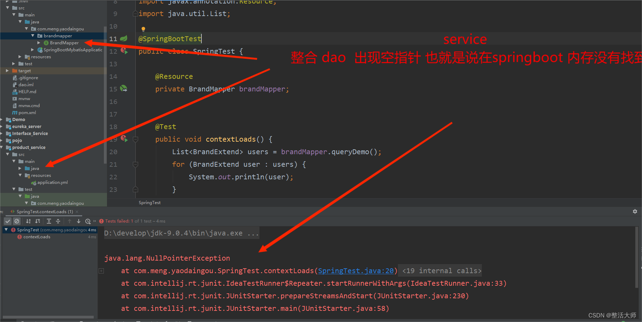
Task: Click the console output vertical scrollbar
Action: pyautogui.click(x=636, y=257)
